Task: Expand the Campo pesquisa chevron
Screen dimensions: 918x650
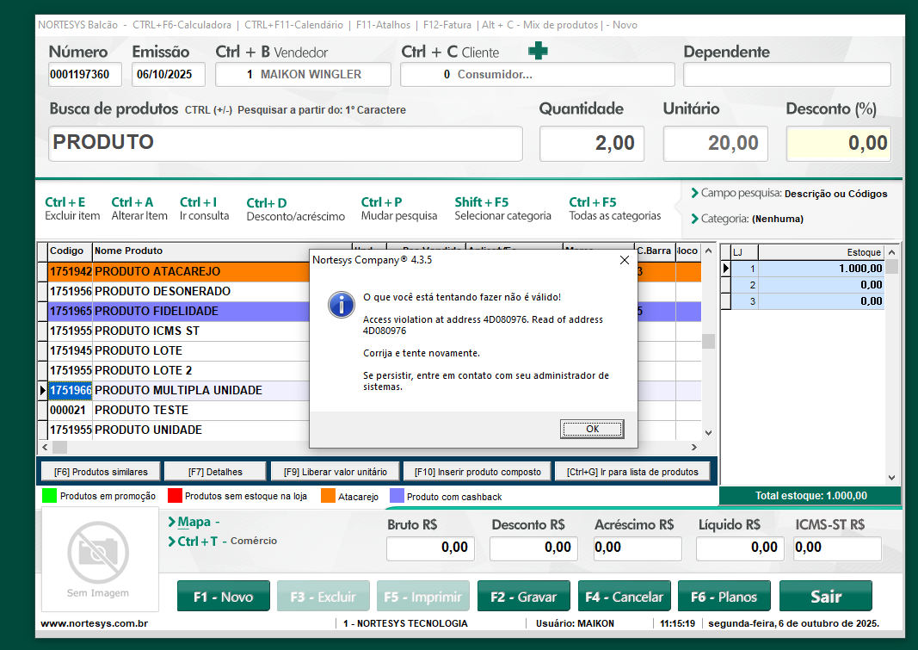Action: tap(694, 193)
